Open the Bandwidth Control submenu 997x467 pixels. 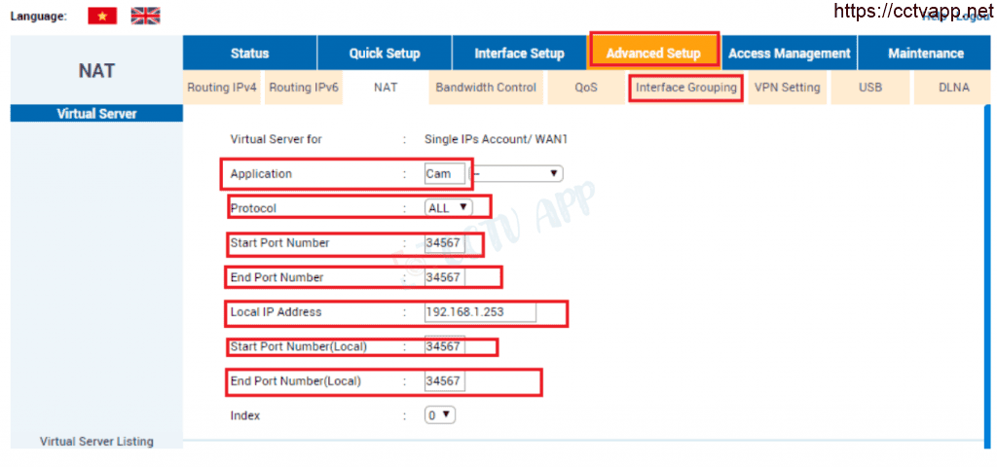click(486, 88)
